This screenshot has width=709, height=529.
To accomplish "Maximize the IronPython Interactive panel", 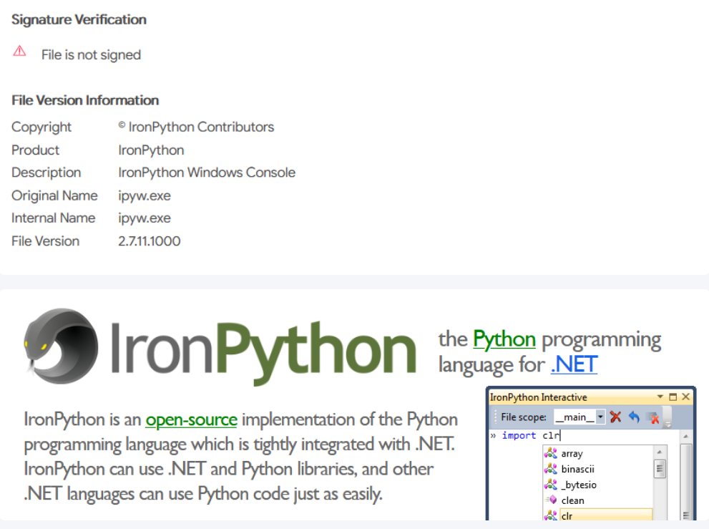I will point(673,397).
